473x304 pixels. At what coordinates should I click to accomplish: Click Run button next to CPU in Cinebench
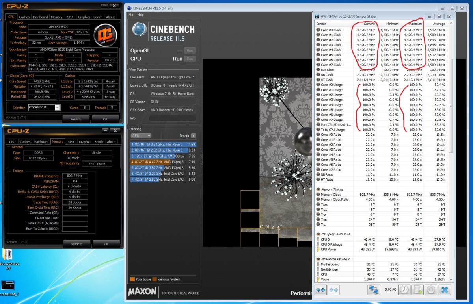(190, 59)
